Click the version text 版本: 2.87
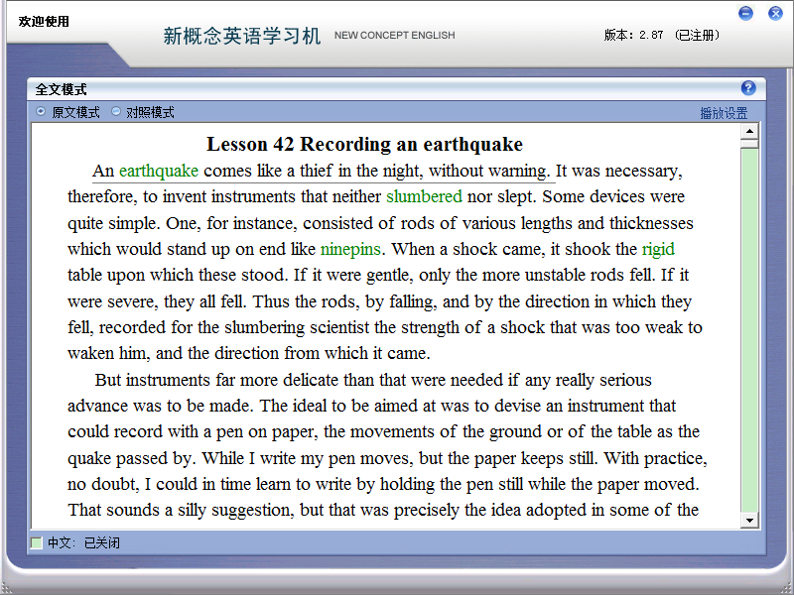This screenshot has height=595, width=794. (633, 35)
